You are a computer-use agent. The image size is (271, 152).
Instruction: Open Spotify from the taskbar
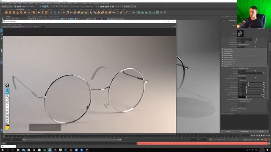point(44,150)
